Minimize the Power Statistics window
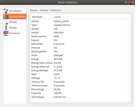This screenshot has width=135, height=107. pos(126,3)
